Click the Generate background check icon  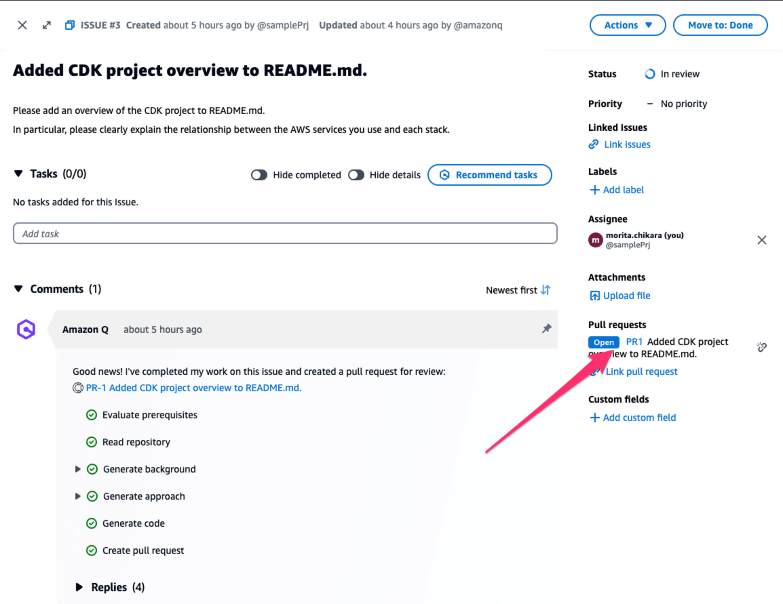pos(92,469)
